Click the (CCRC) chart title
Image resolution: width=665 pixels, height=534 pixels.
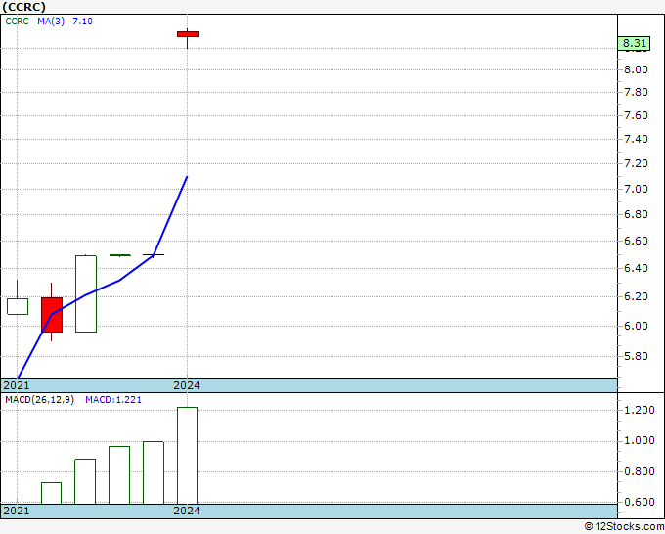pyautogui.click(x=24, y=7)
